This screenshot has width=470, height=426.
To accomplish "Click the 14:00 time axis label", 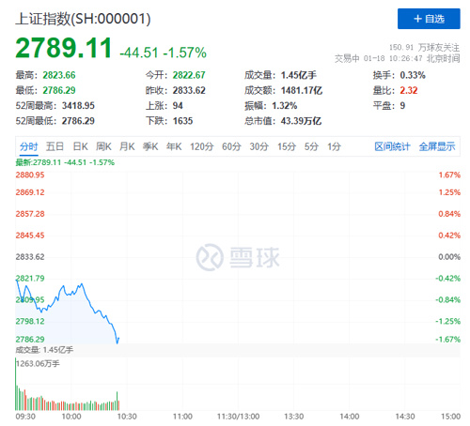I will click(x=350, y=417).
